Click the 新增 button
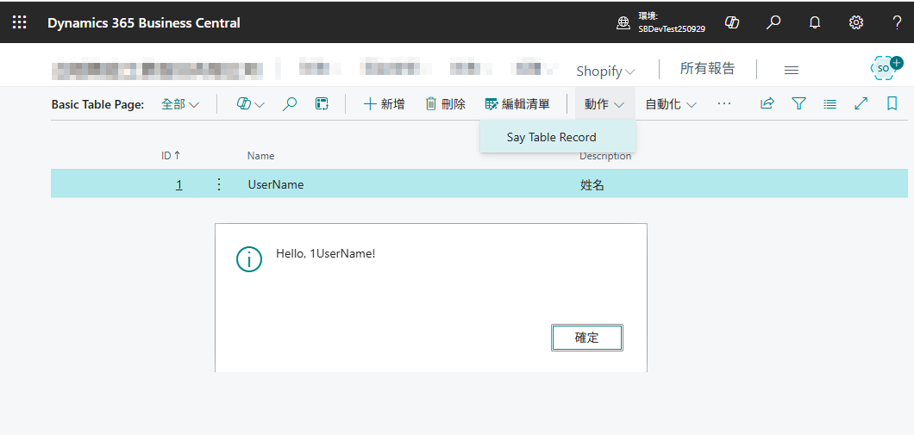 tap(385, 104)
